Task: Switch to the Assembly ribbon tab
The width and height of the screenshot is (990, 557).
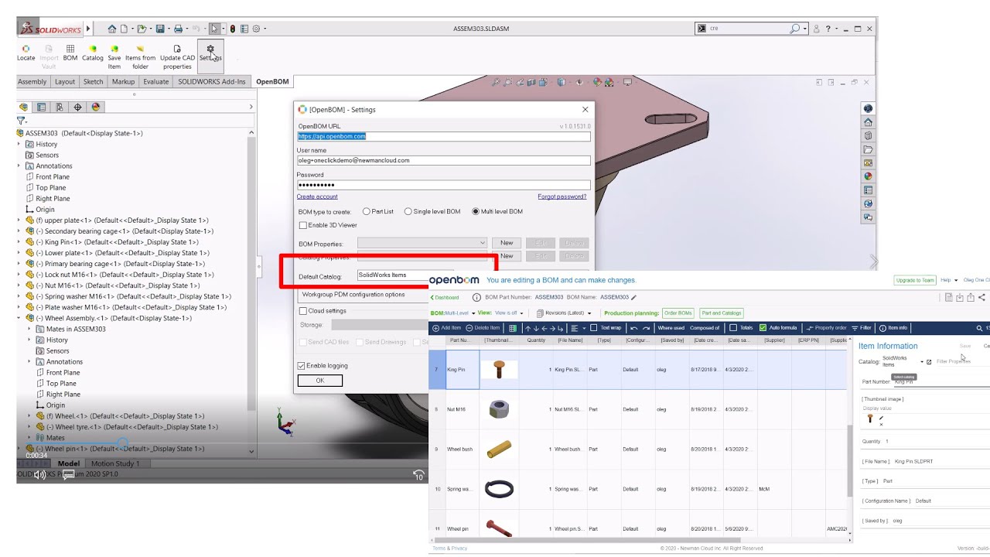Action: pos(32,81)
